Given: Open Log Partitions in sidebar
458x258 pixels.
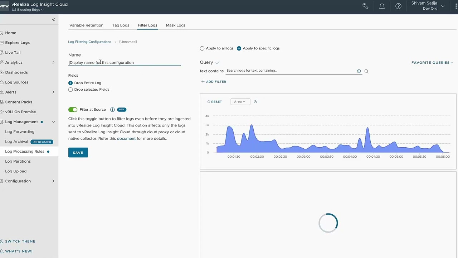Looking at the screenshot, I should [x=18, y=161].
